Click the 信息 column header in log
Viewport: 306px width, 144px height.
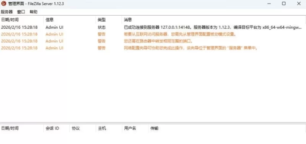(70, 20)
